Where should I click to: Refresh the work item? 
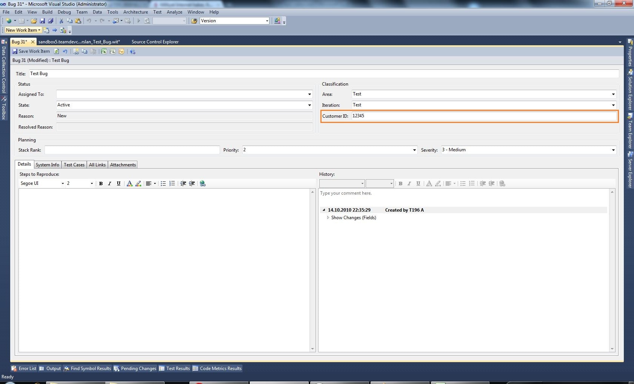57,51
